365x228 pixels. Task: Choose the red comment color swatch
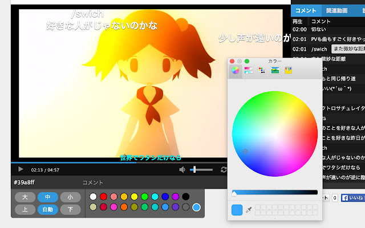pos(103,197)
